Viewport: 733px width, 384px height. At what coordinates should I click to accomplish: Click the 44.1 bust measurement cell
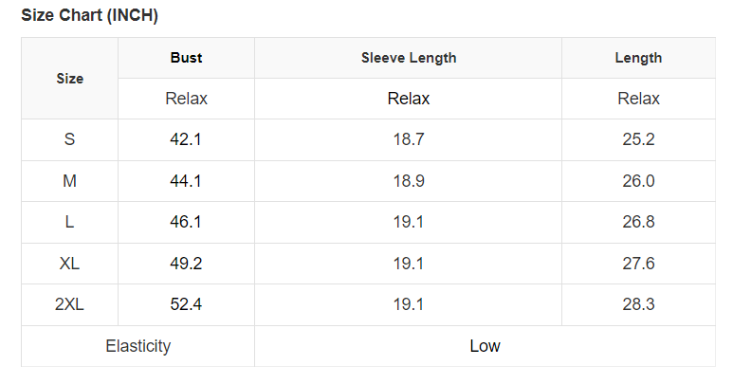[x=186, y=181]
